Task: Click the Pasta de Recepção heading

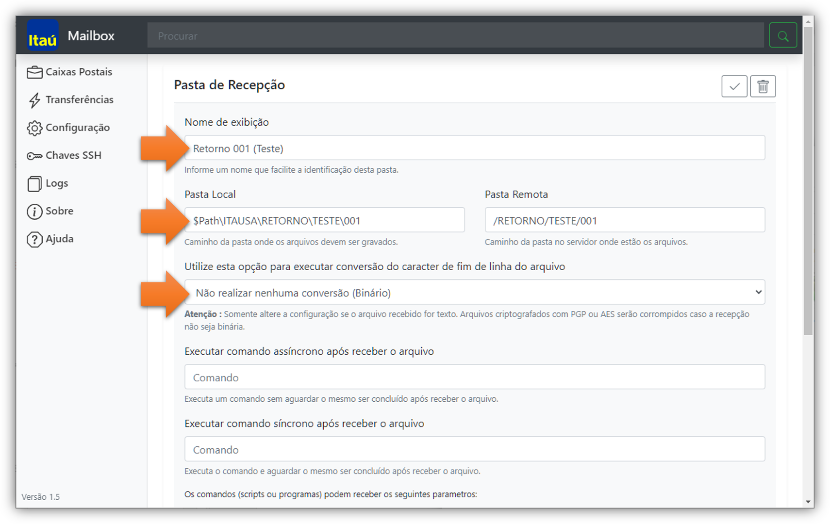Action: (230, 85)
